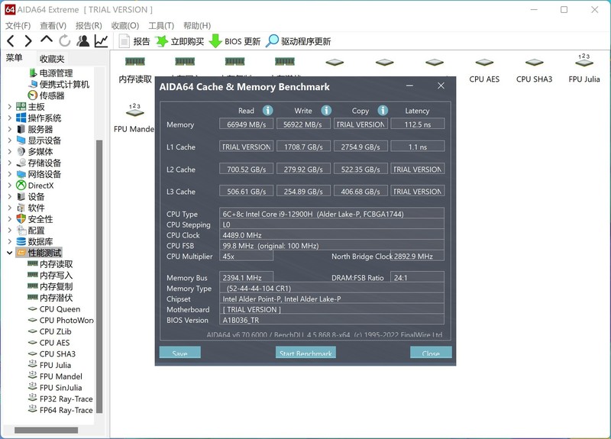Click the graph chart toolbar icon
Image resolution: width=611 pixels, height=439 pixels.
(x=101, y=41)
